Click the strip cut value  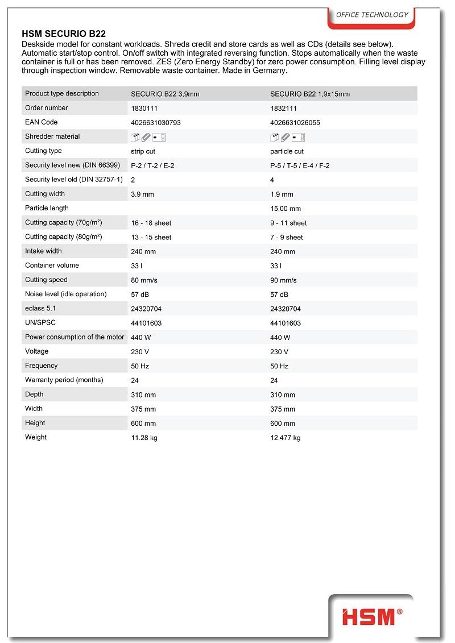point(143,151)
